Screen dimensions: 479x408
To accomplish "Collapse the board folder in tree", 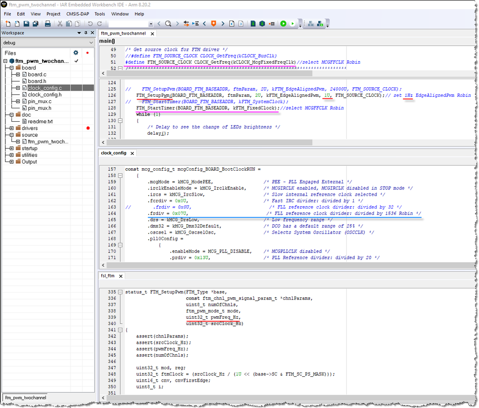I will [12, 68].
